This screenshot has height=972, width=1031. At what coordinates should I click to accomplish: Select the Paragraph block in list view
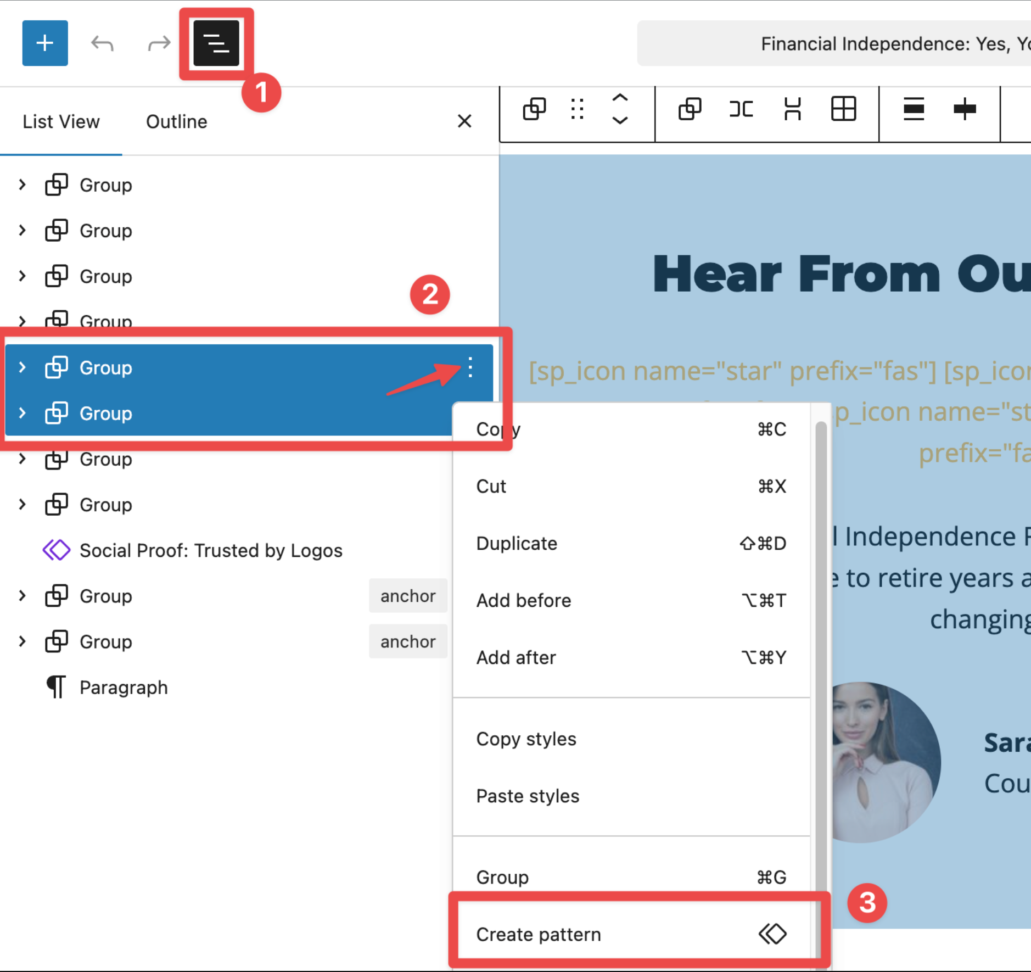click(124, 688)
